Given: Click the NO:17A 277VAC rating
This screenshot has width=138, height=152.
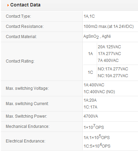Looking at the screenshot, I should pos(113,69).
